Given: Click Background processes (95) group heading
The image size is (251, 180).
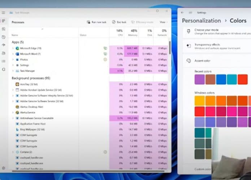Looking at the screenshot, I should 31,78.
